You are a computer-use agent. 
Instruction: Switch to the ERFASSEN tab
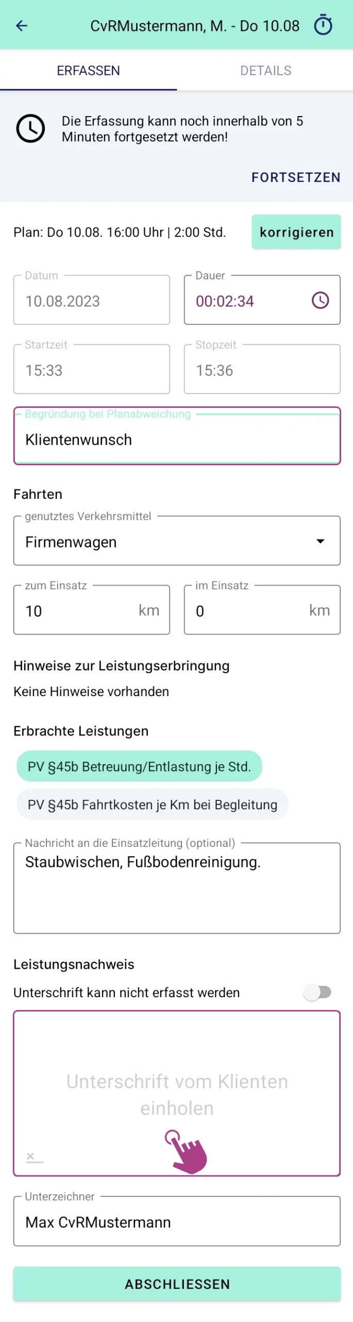pos(88,71)
